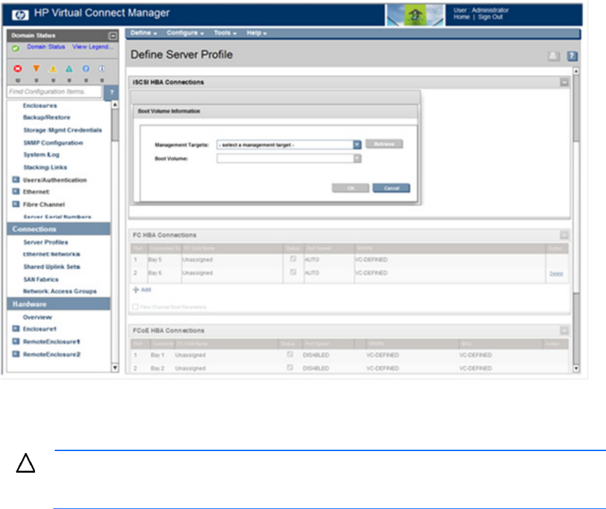606x509 pixels.
Task: Open the Boot Volume dropdown
Action: tap(357, 159)
